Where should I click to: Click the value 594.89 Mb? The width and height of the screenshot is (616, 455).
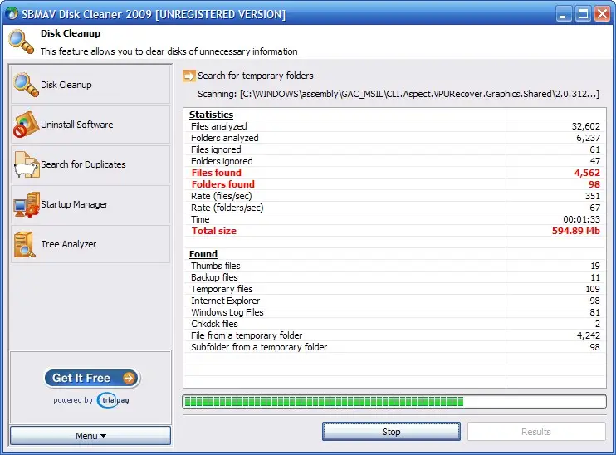point(576,231)
